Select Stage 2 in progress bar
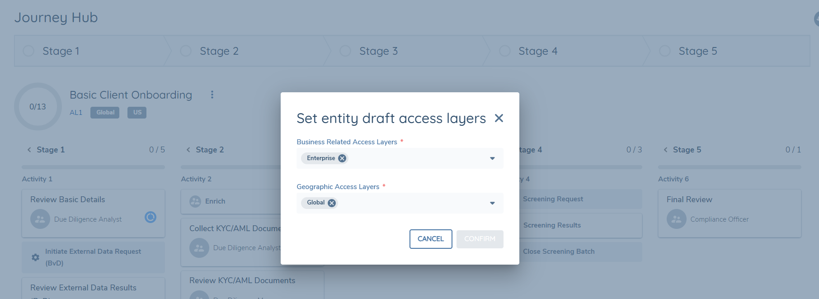 (248, 51)
